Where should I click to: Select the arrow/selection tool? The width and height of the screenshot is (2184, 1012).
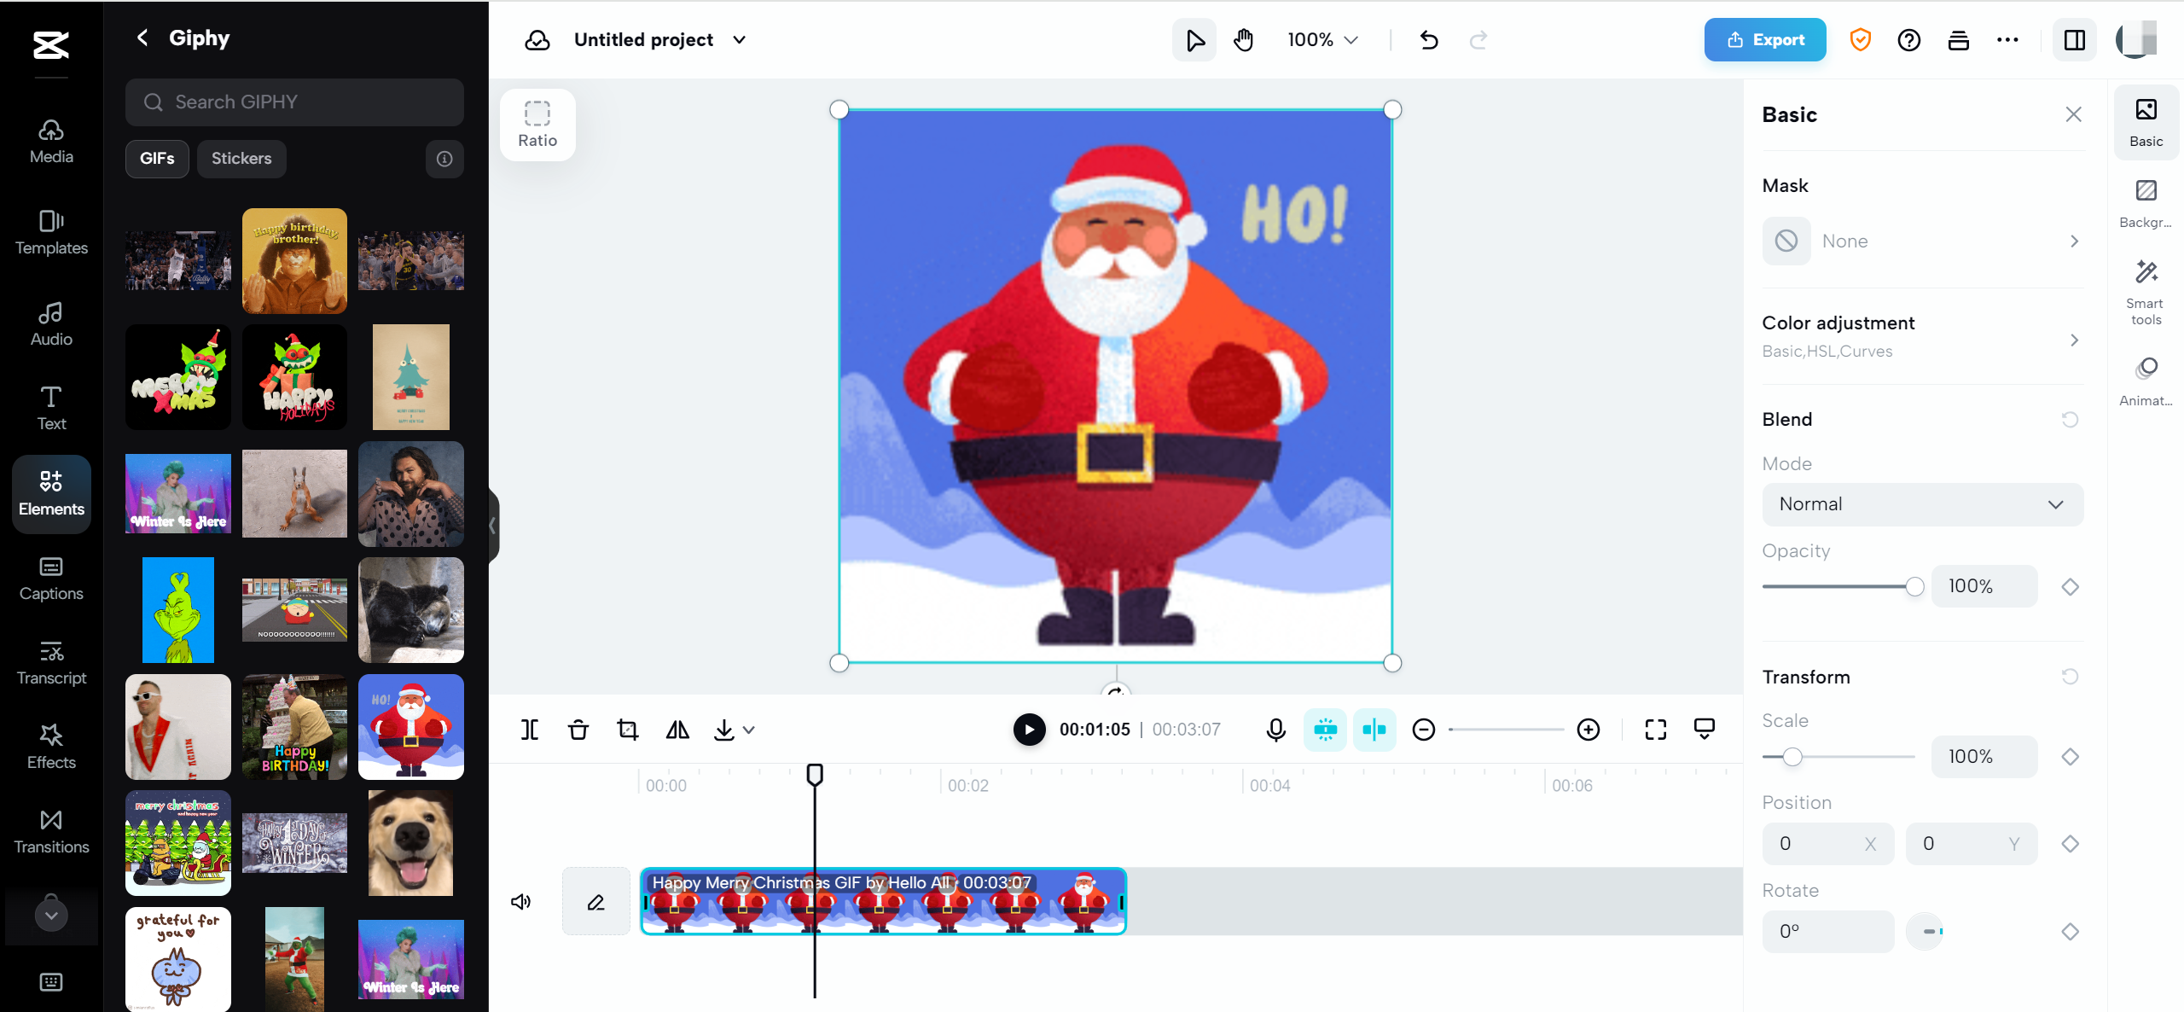[1194, 39]
